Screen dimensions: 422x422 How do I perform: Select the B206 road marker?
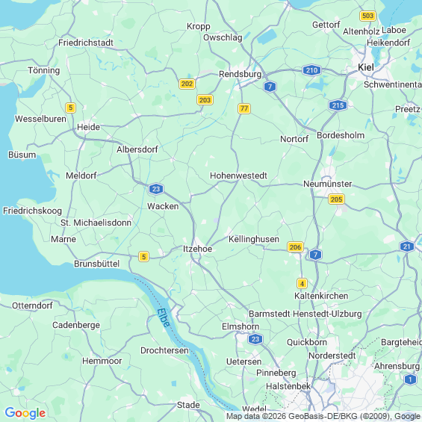click(295, 246)
